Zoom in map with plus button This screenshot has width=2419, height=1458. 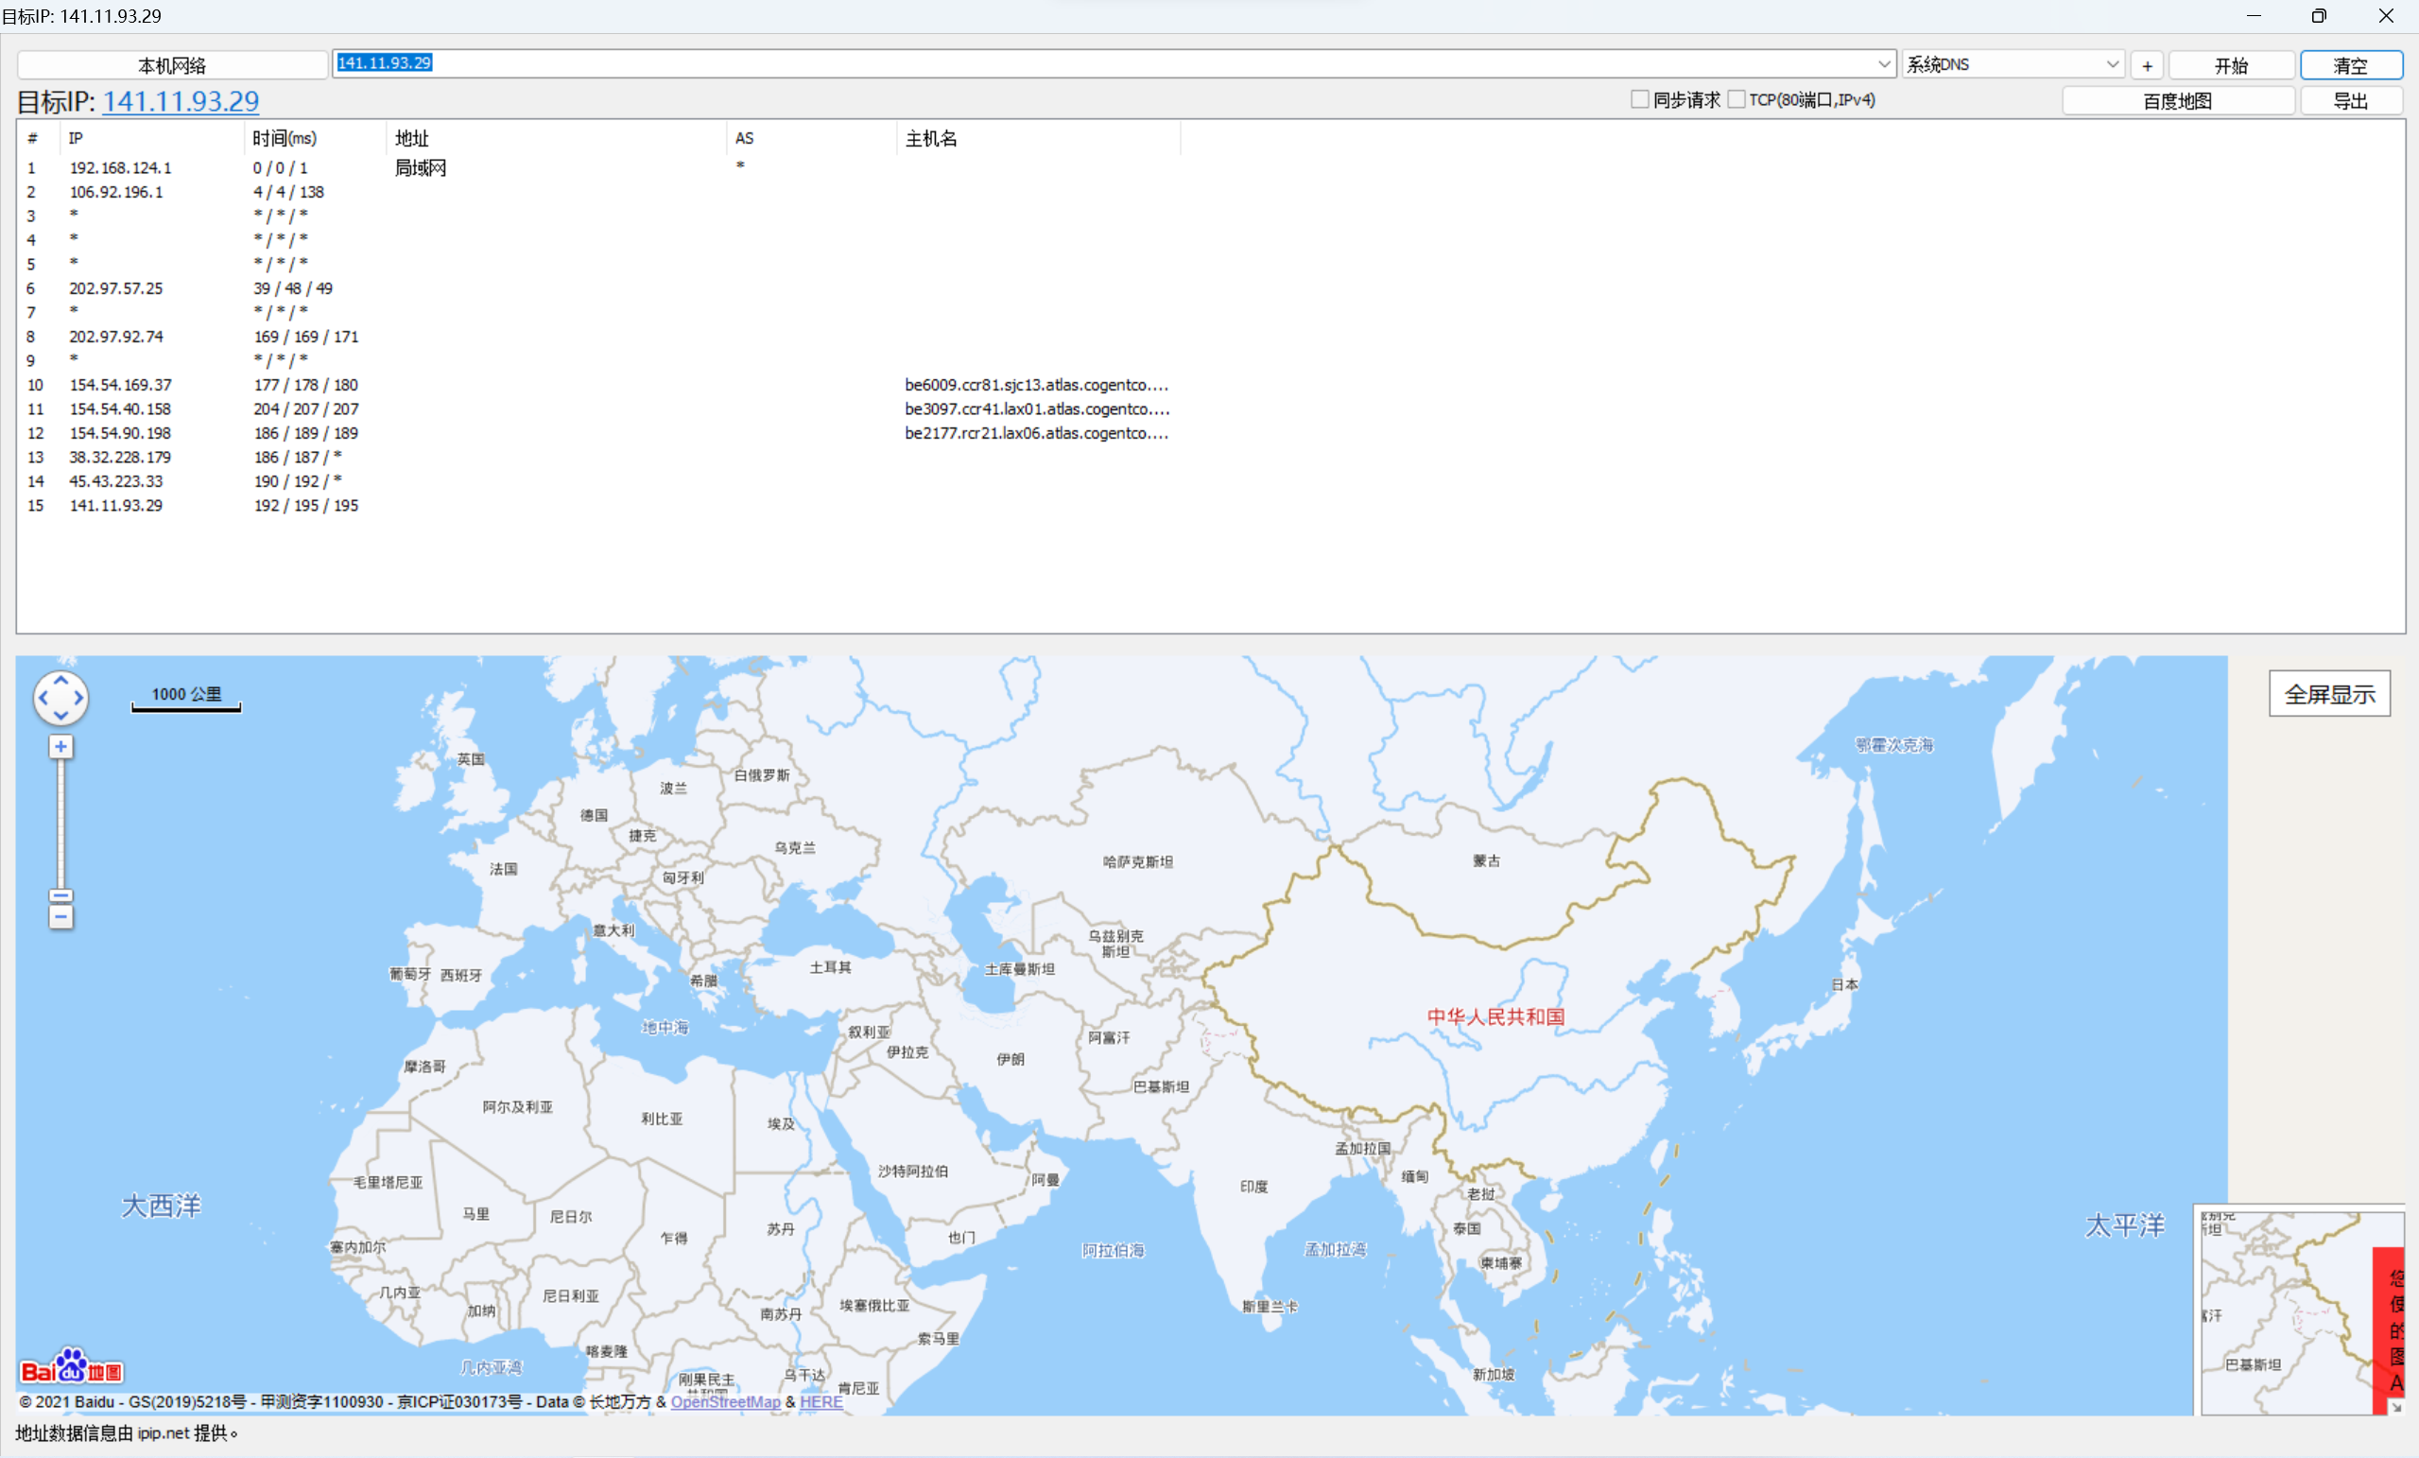point(60,747)
